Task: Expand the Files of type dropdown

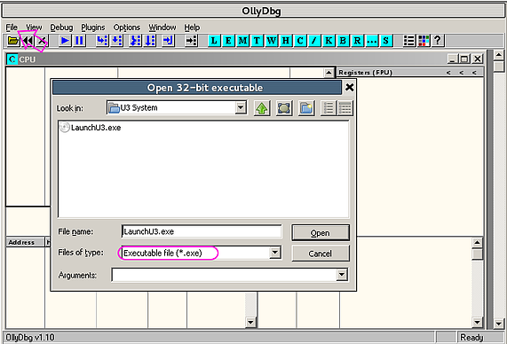Action: (275, 253)
